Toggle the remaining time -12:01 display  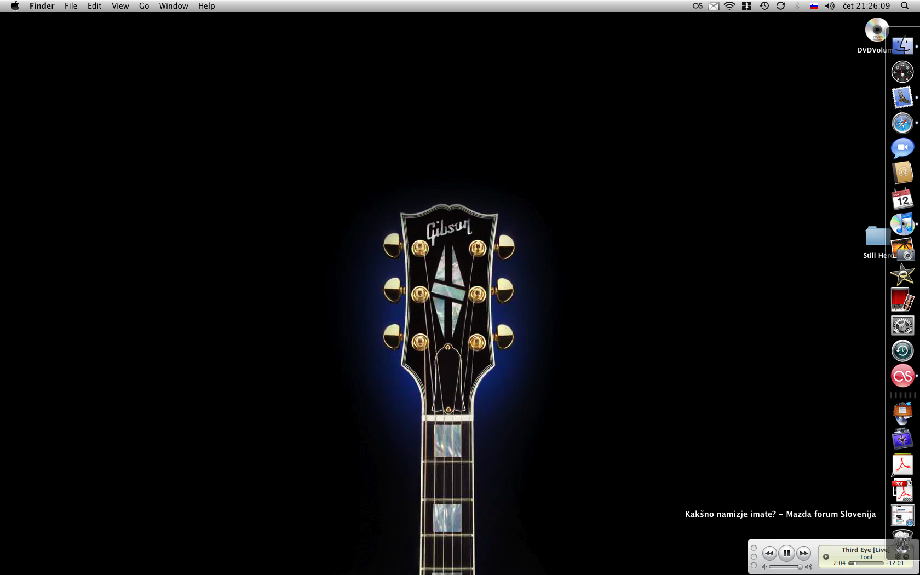click(x=895, y=563)
